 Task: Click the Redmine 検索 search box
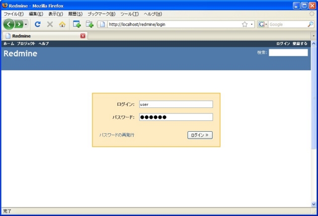[288, 53]
